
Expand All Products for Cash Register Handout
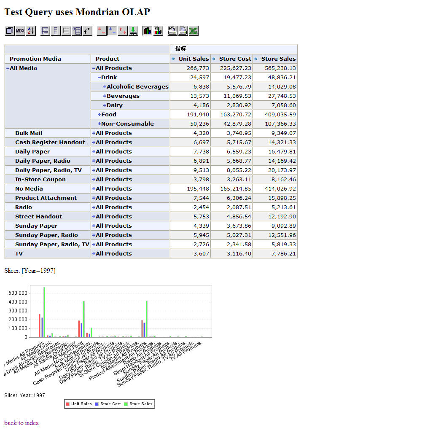94,143
